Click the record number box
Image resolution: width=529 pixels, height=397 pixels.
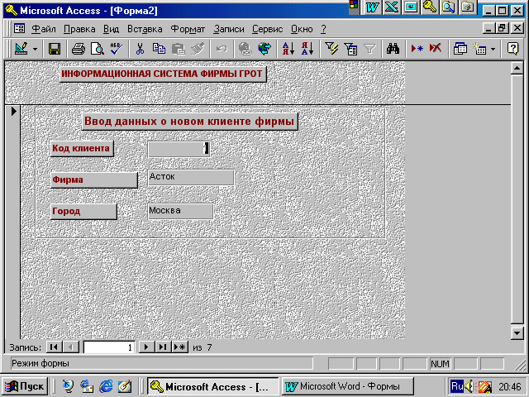click(x=108, y=347)
